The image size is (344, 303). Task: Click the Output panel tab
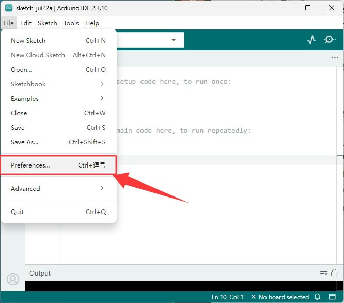pos(40,273)
